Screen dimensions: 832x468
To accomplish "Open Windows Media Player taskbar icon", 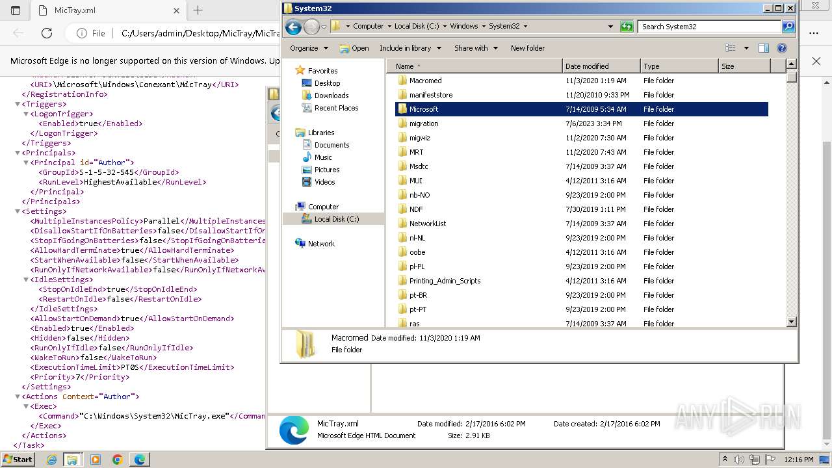I will [96, 460].
